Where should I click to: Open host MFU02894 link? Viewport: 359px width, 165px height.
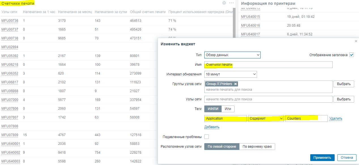(10, 47)
